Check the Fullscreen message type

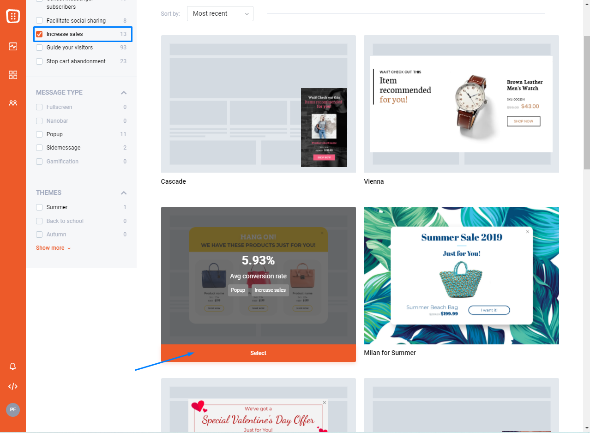39,107
